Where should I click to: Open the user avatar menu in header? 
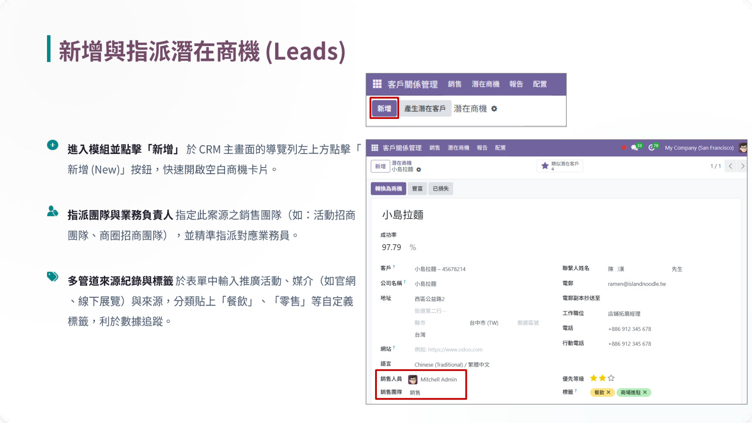(x=743, y=148)
